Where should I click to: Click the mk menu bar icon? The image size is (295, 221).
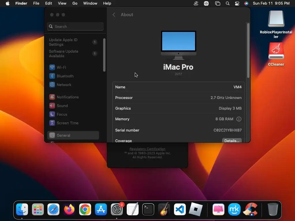[x=206, y=3]
